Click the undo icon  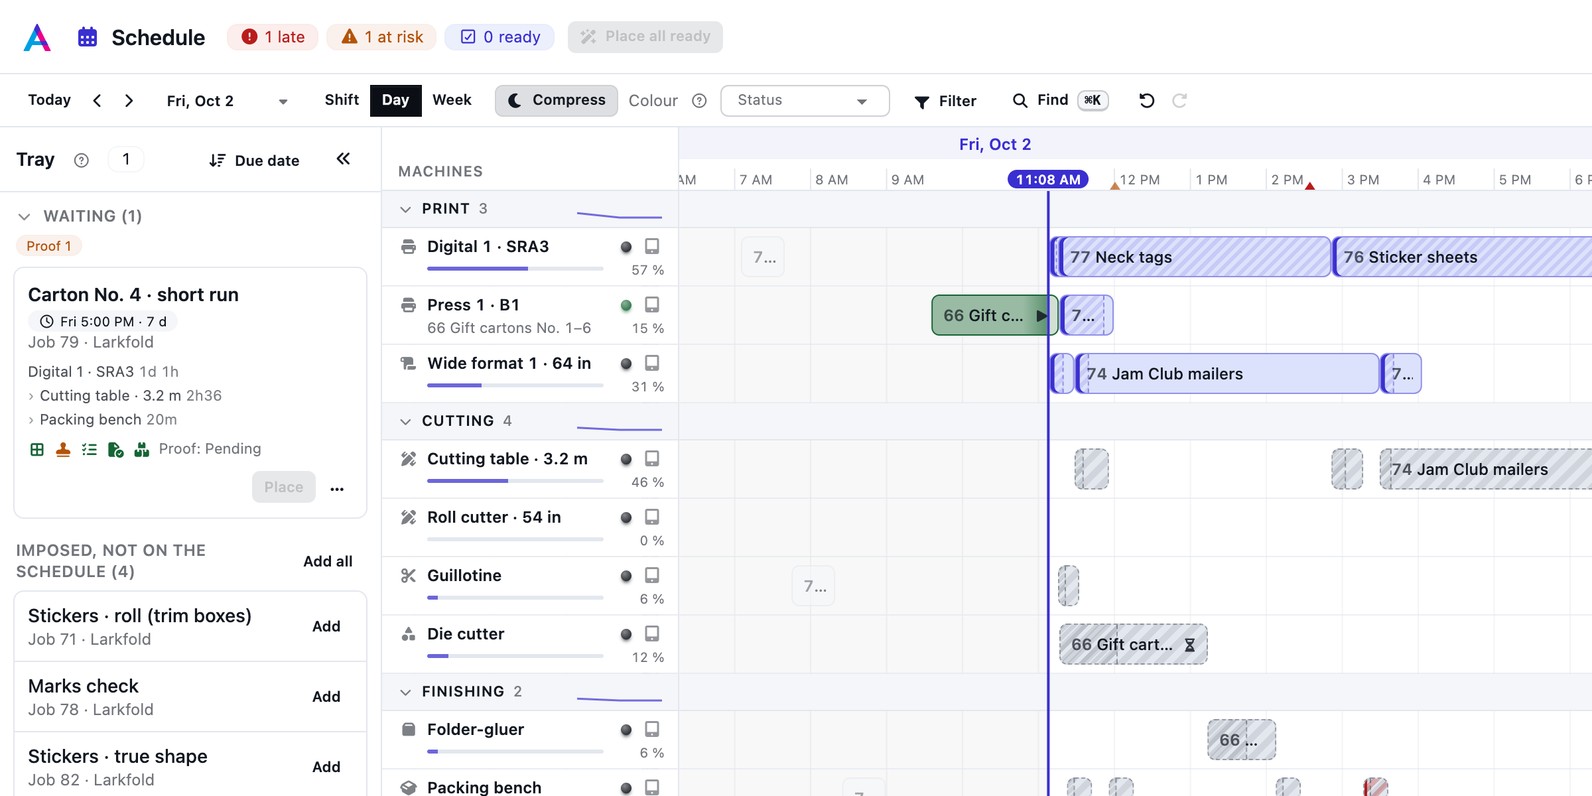(x=1147, y=101)
